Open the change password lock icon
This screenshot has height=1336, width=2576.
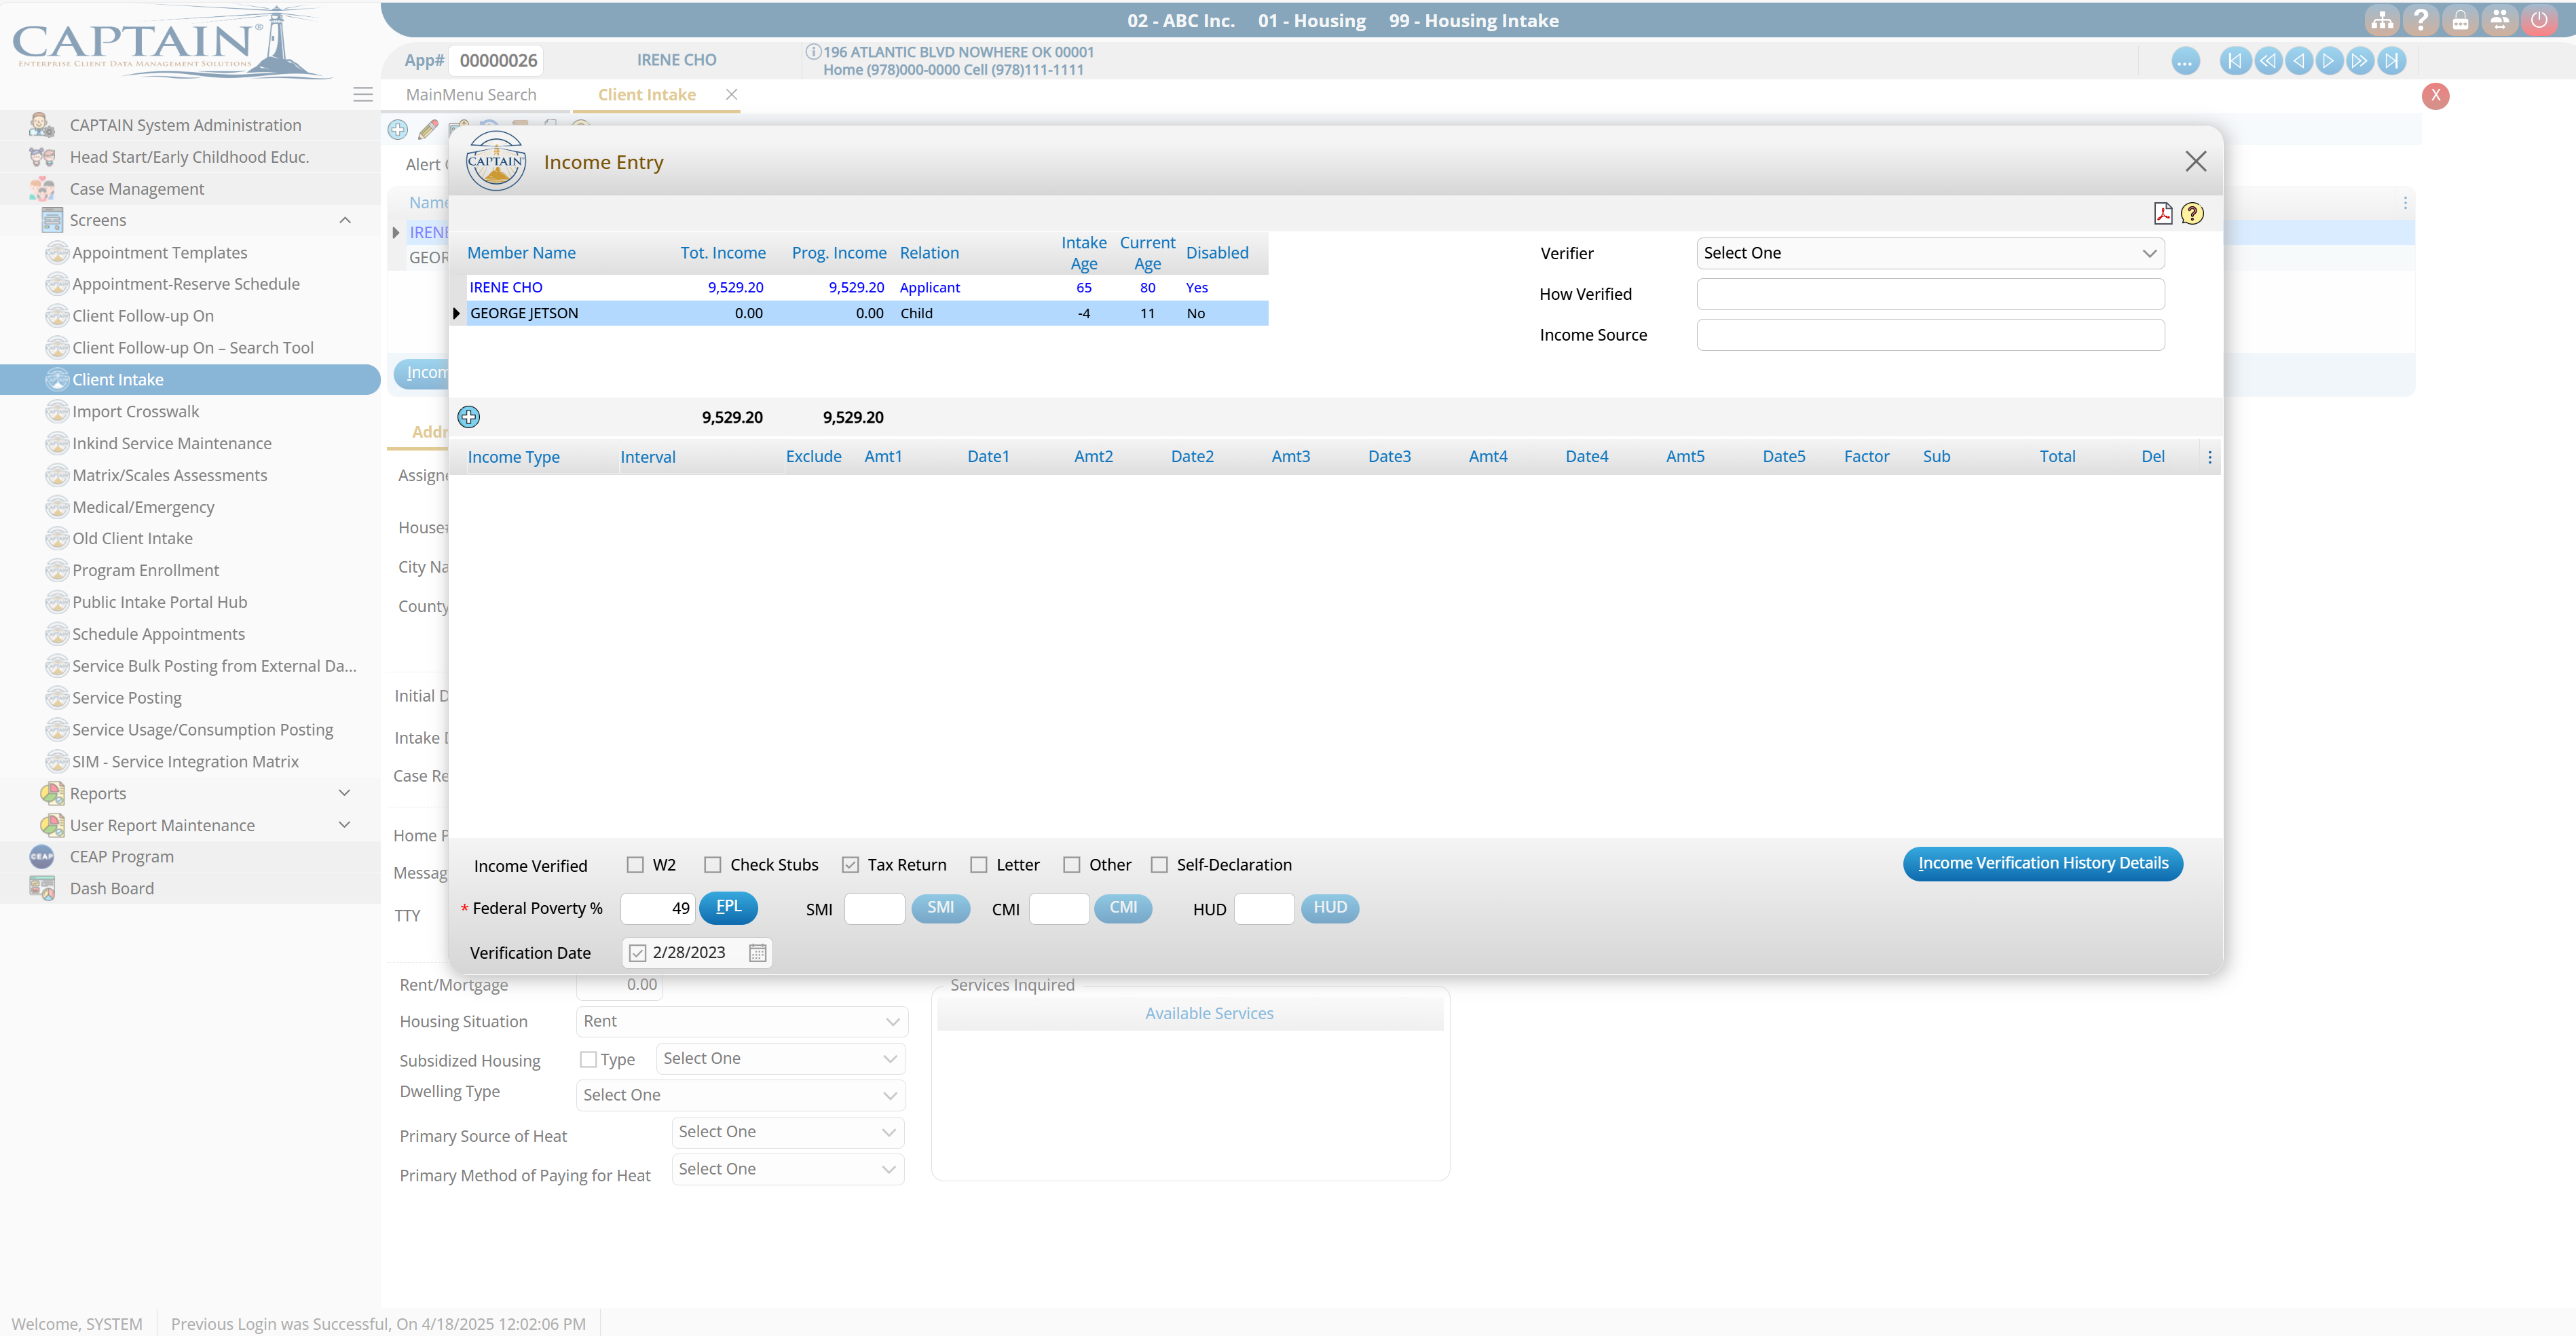pos(2460,20)
